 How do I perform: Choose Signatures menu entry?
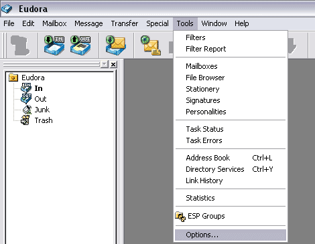point(231,100)
